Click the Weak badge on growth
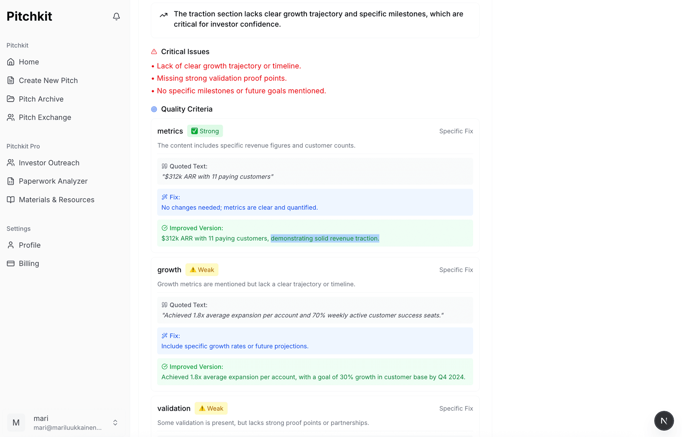Viewport: 682px width, 437px height. coord(202,270)
